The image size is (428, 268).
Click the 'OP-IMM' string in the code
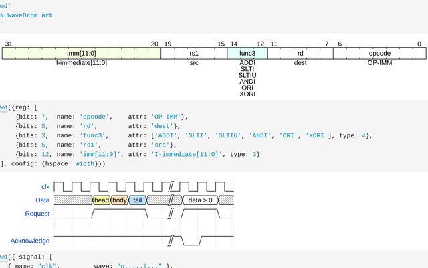tap(166, 117)
